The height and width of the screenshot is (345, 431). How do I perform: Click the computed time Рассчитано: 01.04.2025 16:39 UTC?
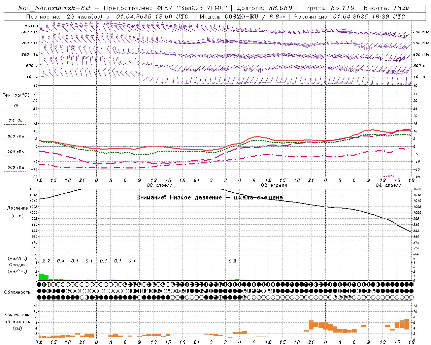pyautogui.click(x=350, y=17)
